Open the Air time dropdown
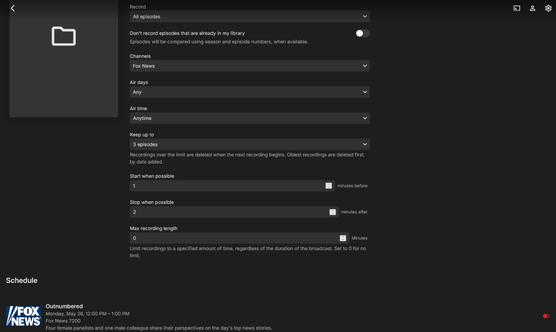The width and height of the screenshot is (556, 332). (x=249, y=119)
